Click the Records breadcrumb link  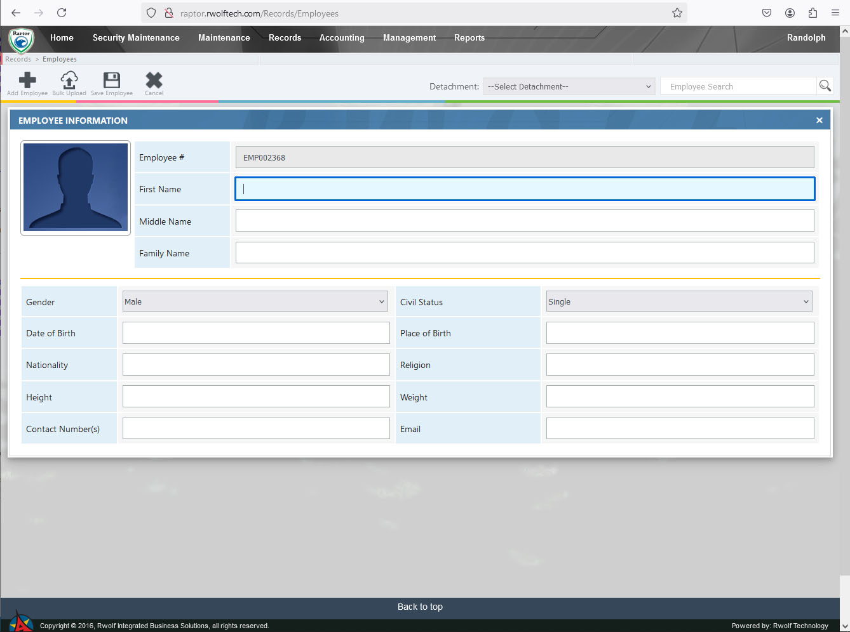[18, 60]
